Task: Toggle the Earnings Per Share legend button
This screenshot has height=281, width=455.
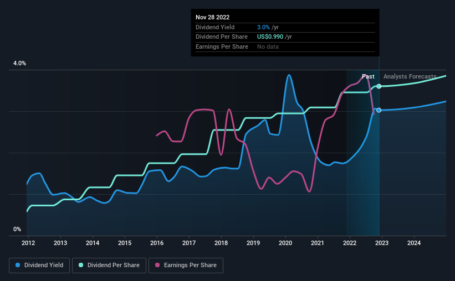Action: click(x=186, y=266)
